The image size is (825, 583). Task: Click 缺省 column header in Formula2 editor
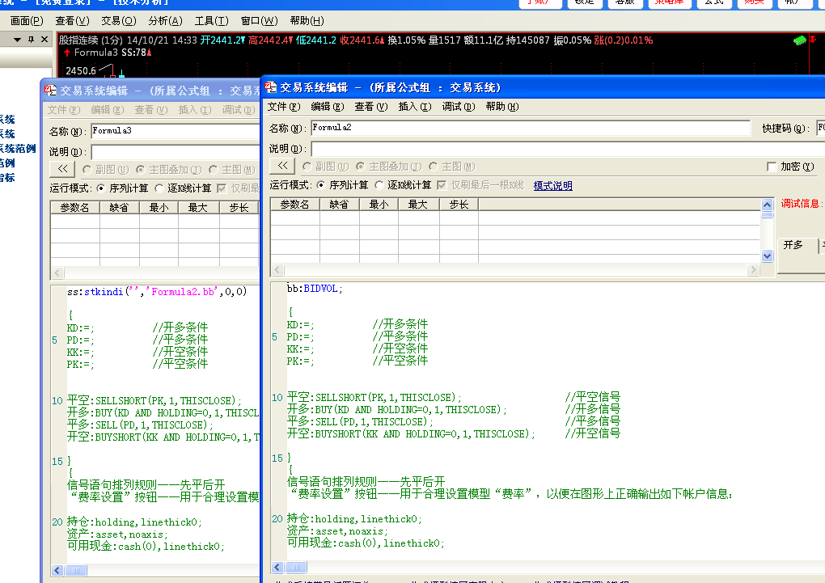tap(340, 204)
